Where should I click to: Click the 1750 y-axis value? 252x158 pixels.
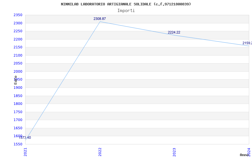18,112
